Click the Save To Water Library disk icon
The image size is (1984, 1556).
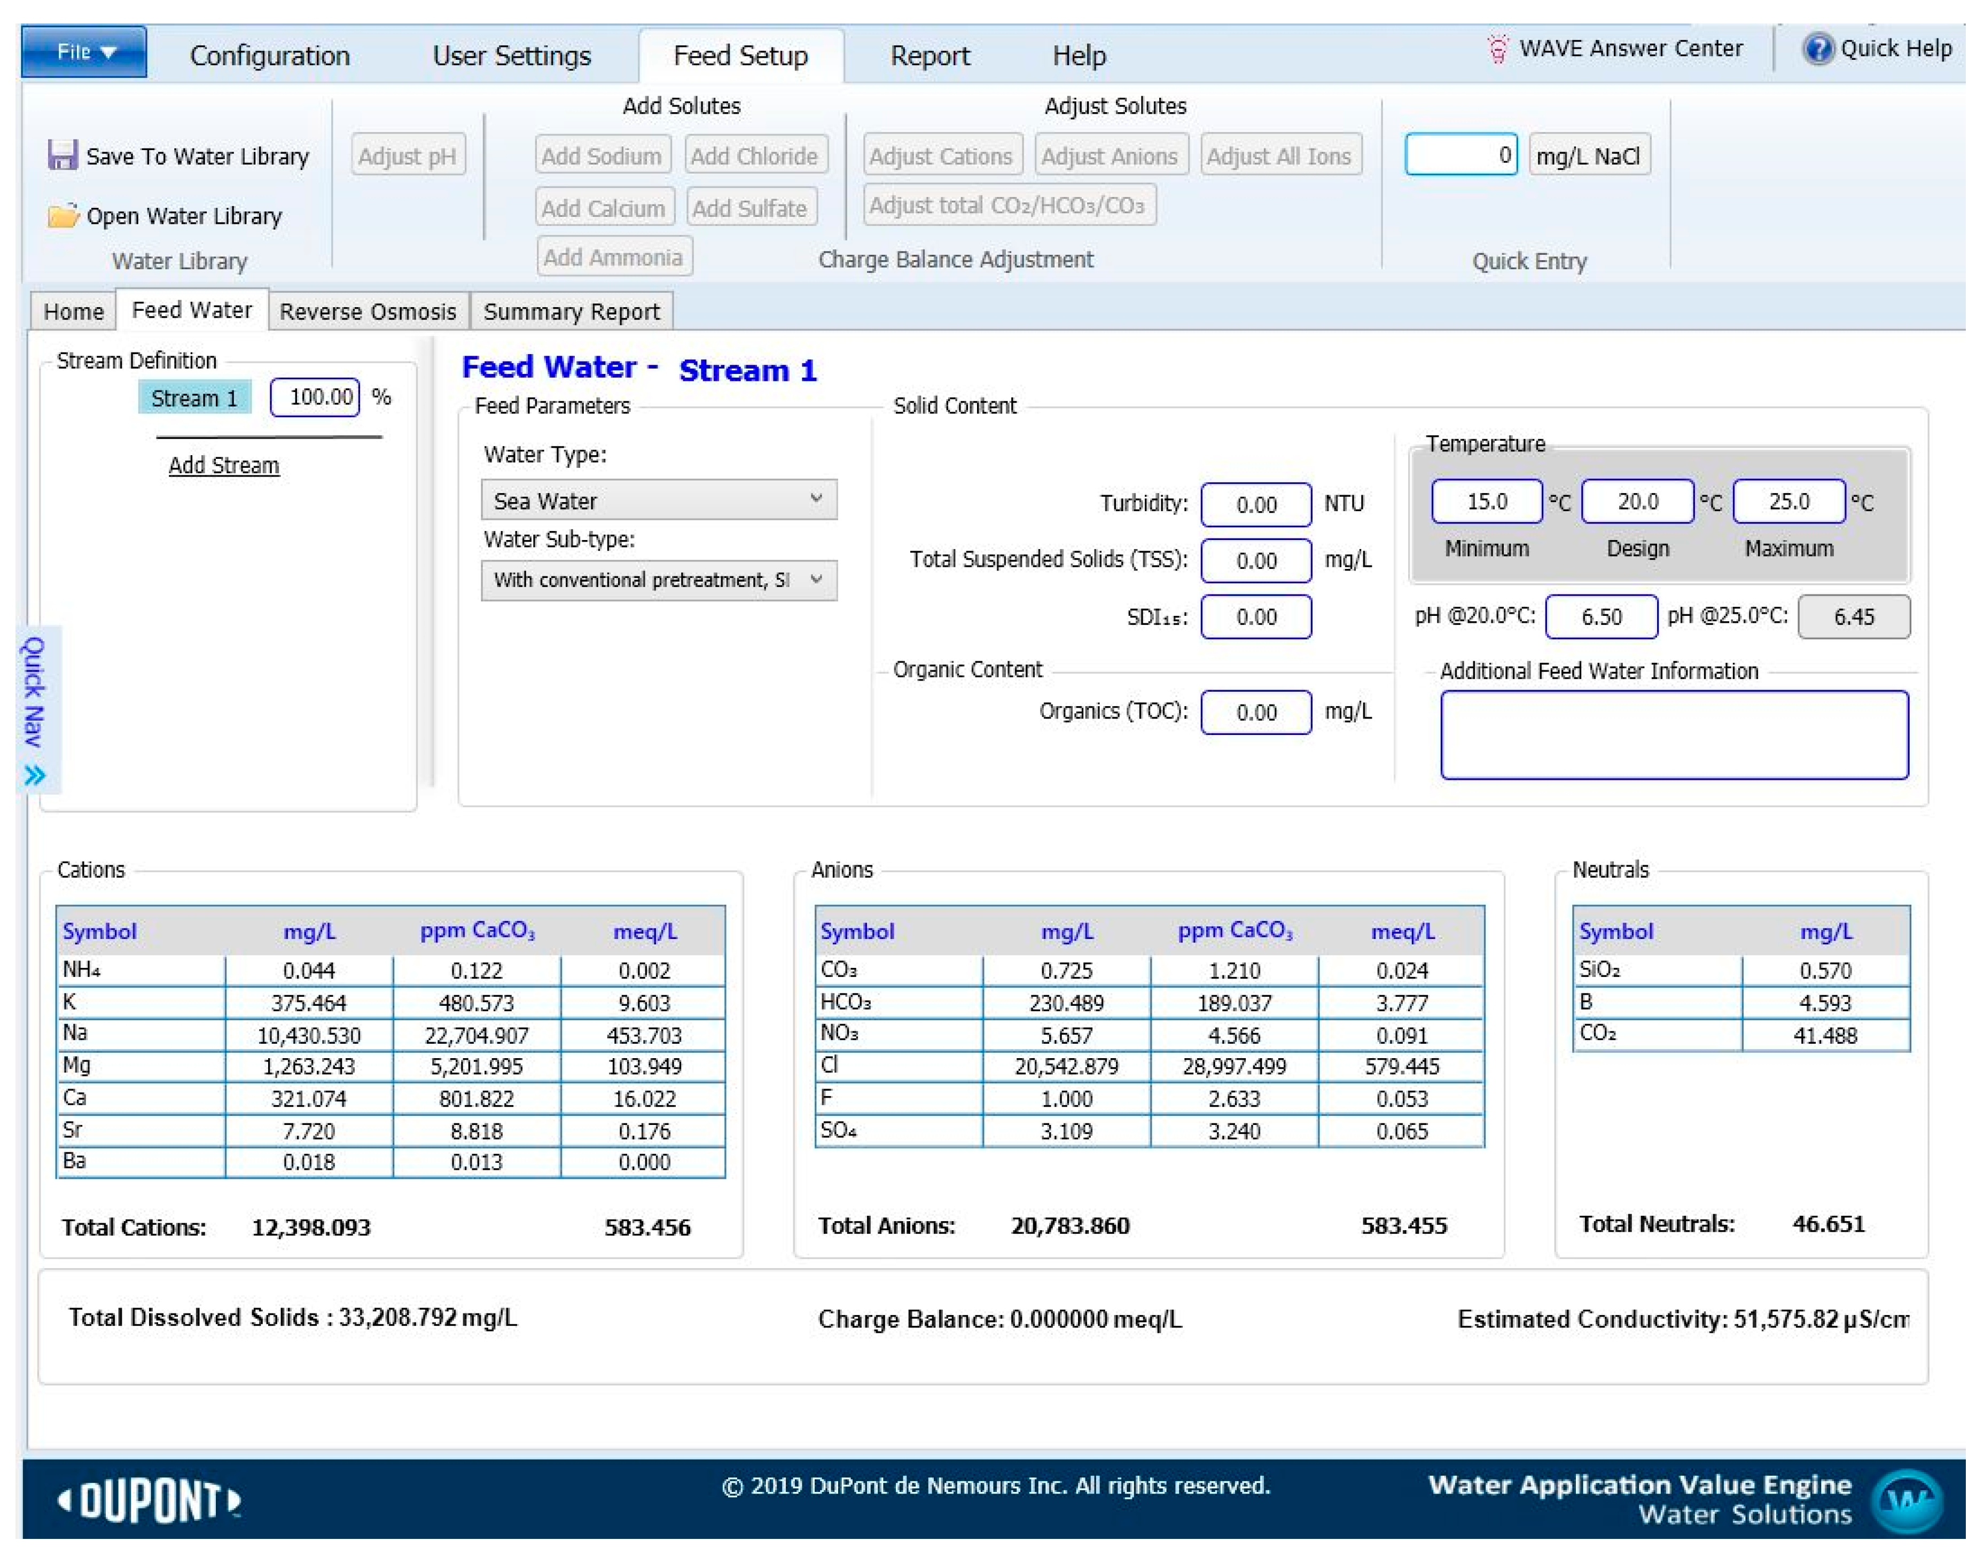click(62, 155)
